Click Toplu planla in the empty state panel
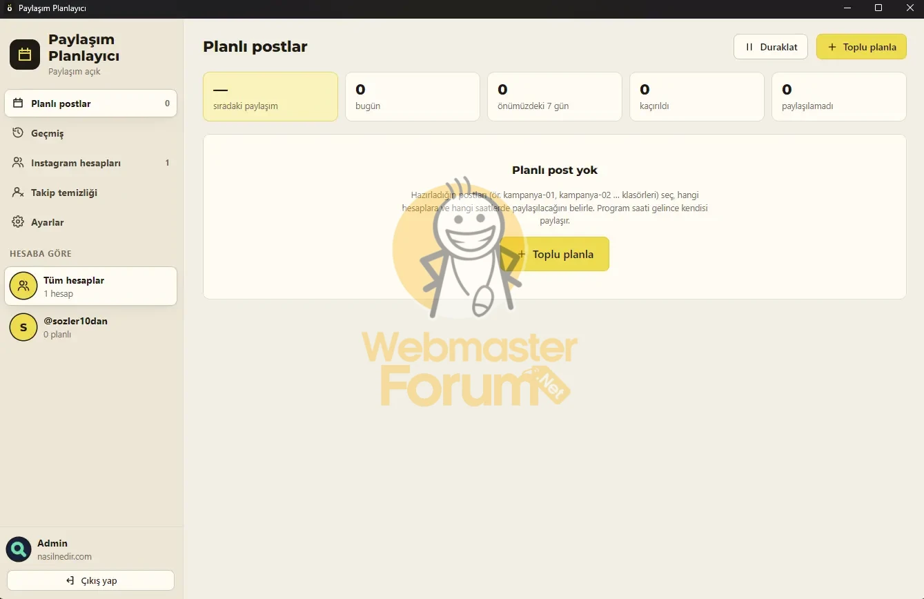Viewport: 924px width, 599px height. tap(555, 254)
